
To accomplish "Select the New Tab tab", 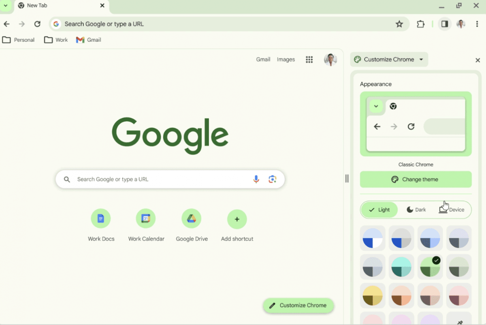I will coord(62,6).
